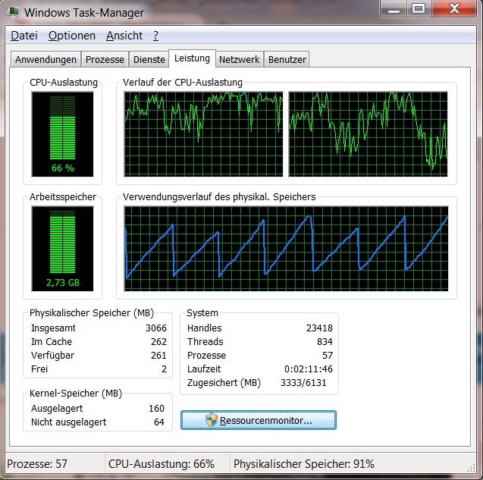Viewport: 483px width, 480px height.
Task: Click the Task-Manager title bar icon
Action: [x=13, y=12]
